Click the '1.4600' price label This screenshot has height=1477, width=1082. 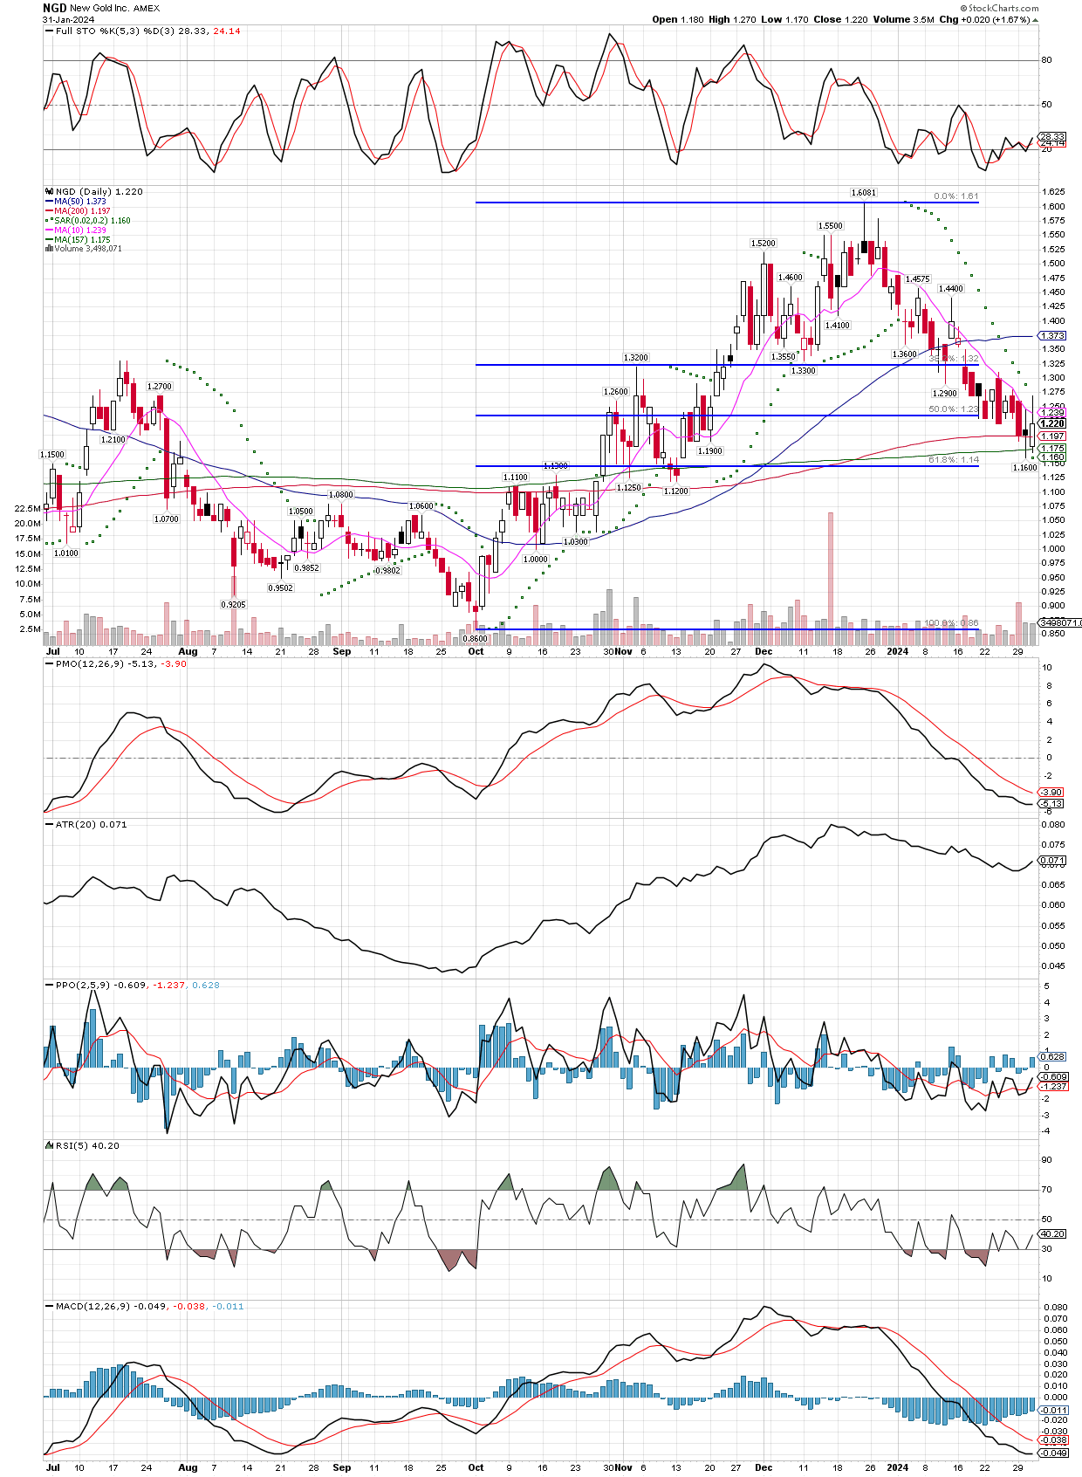[790, 278]
